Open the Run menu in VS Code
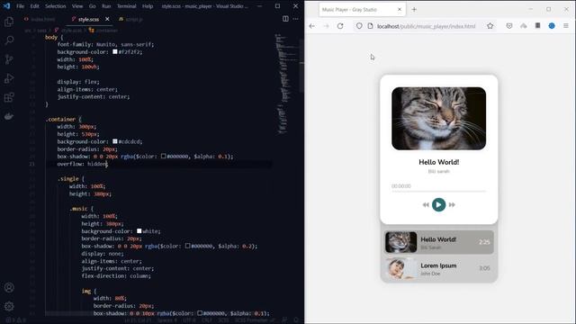Image resolution: width=576 pixels, height=324 pixels. point(106,6)
